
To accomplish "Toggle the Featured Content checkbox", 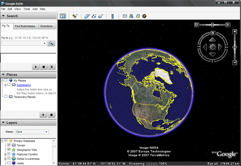I will tap(9, 154).
